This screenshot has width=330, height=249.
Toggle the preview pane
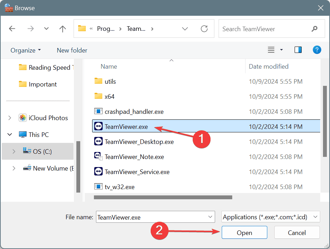[298, 50]
